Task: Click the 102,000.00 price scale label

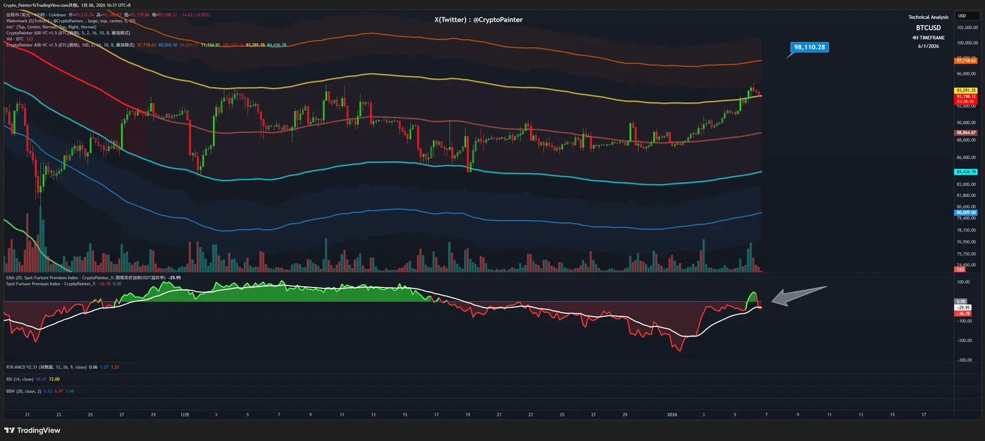Action: (967, 28)
